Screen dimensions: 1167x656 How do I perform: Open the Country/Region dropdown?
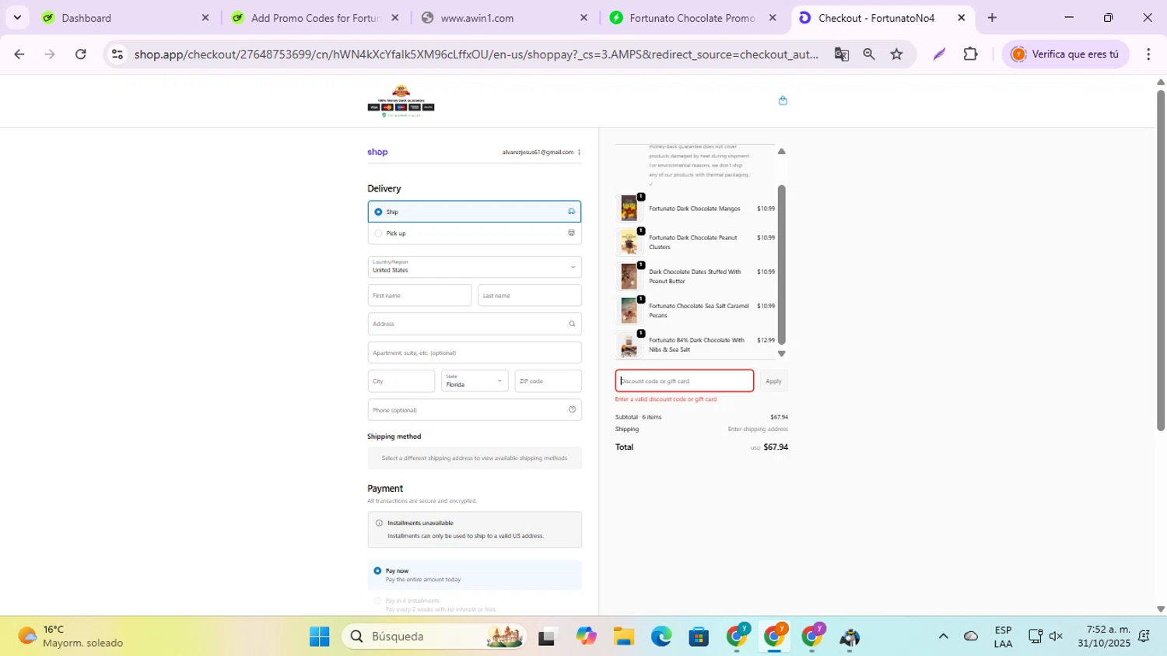click(475, 267)
